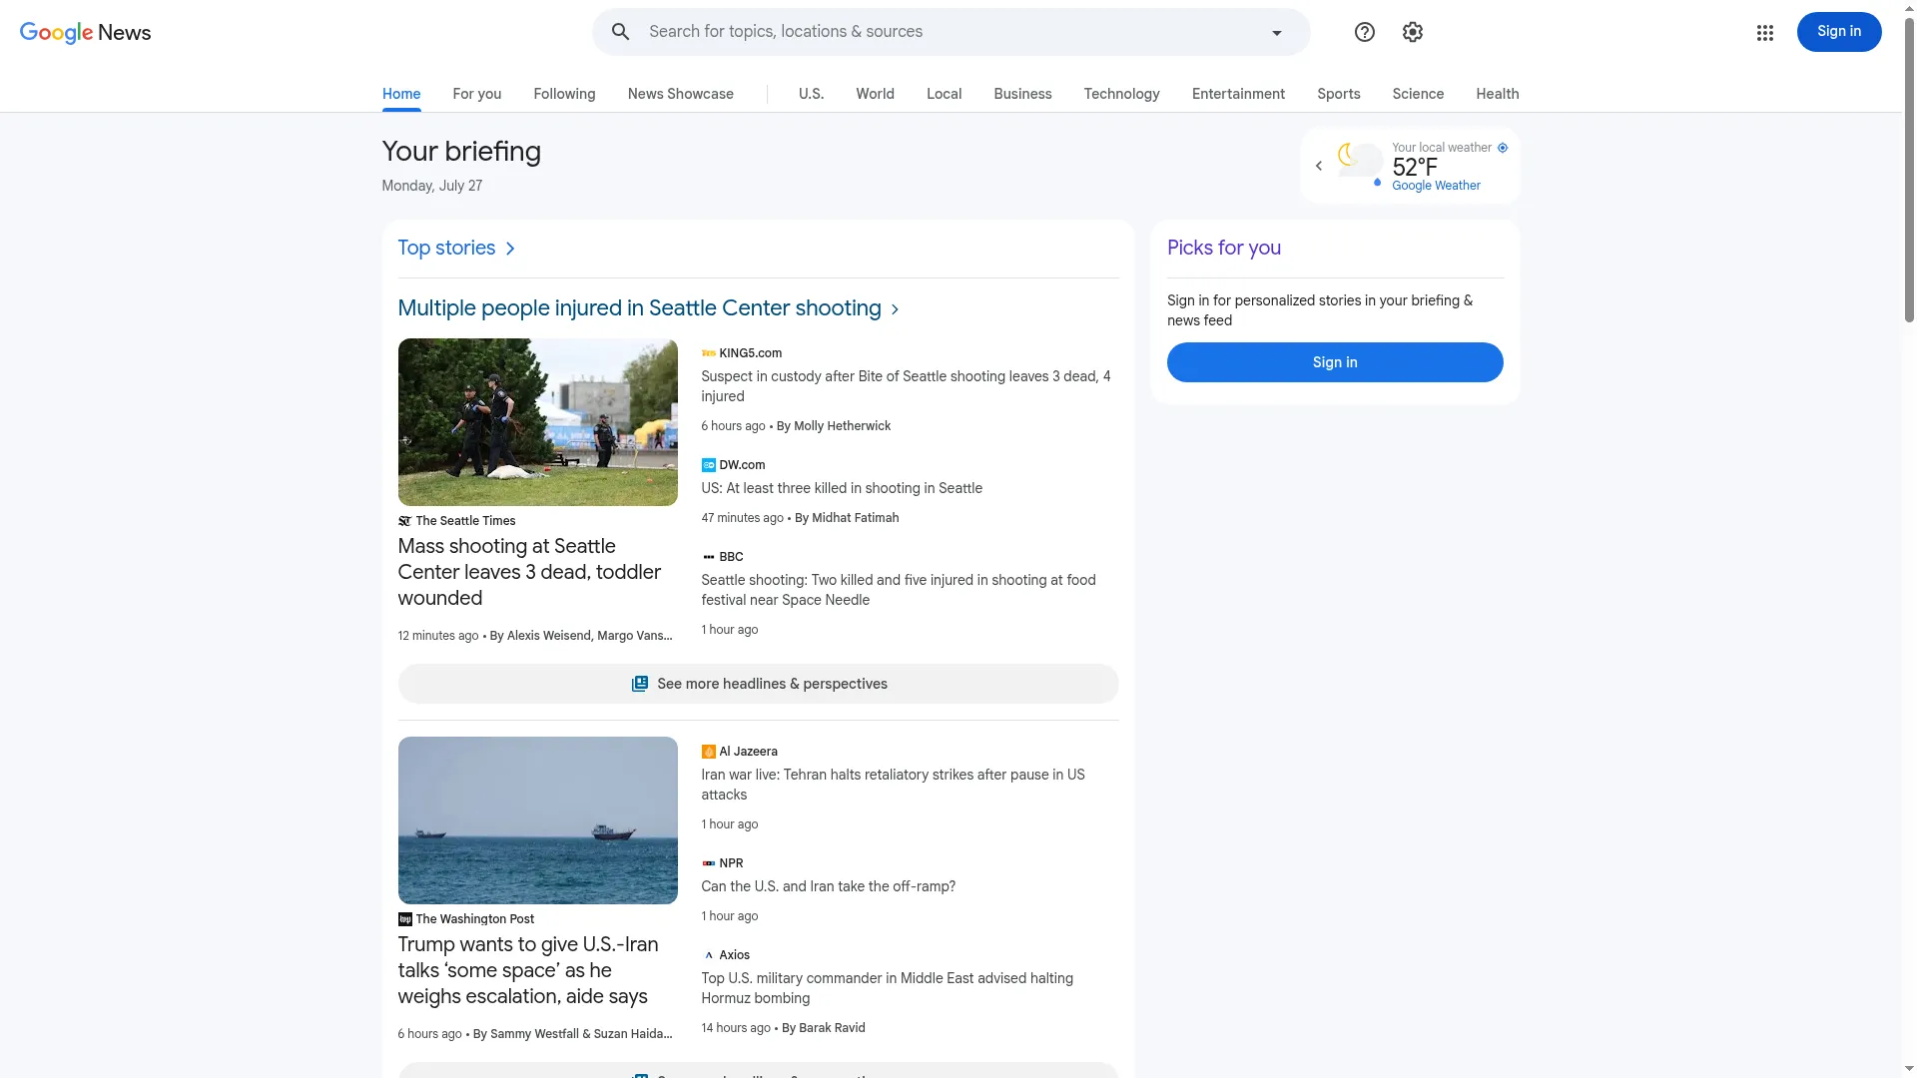
Task: Click the Monday, July 27 date
Action: click(431, 186)
